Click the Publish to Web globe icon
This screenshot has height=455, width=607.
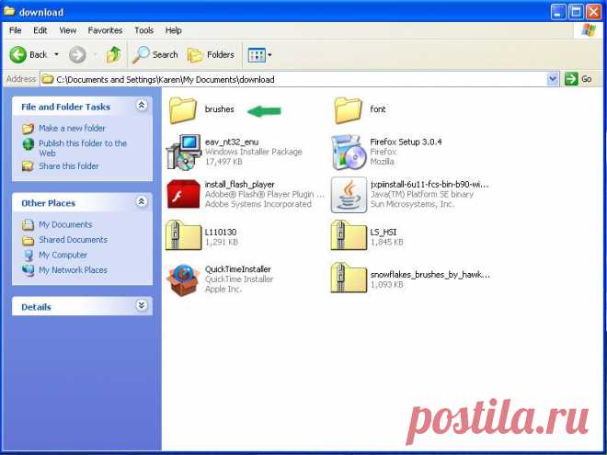click(x=28, y=144)
